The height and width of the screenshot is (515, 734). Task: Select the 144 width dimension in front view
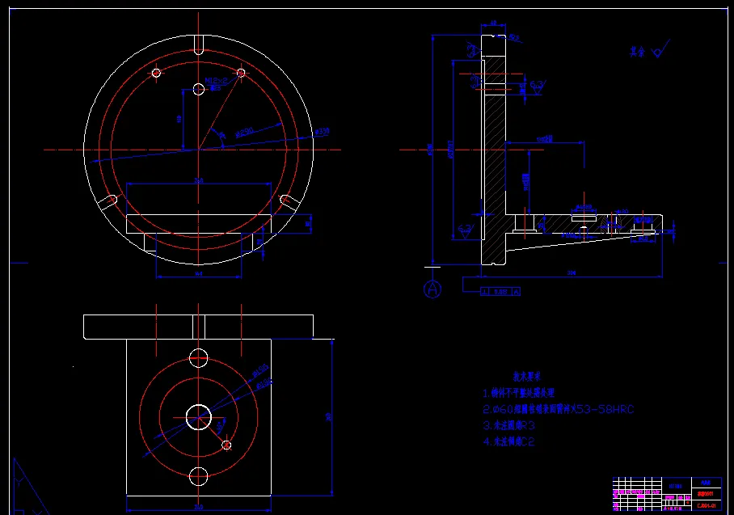point(199,273)
